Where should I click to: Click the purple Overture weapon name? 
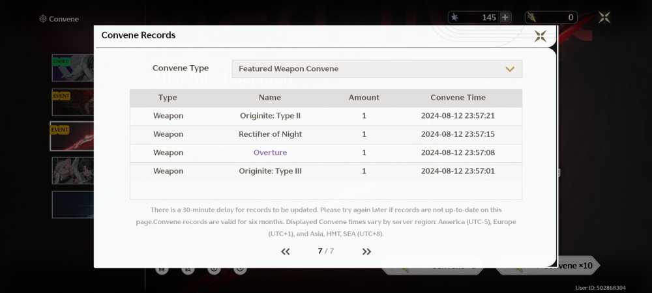coord(271,153)
